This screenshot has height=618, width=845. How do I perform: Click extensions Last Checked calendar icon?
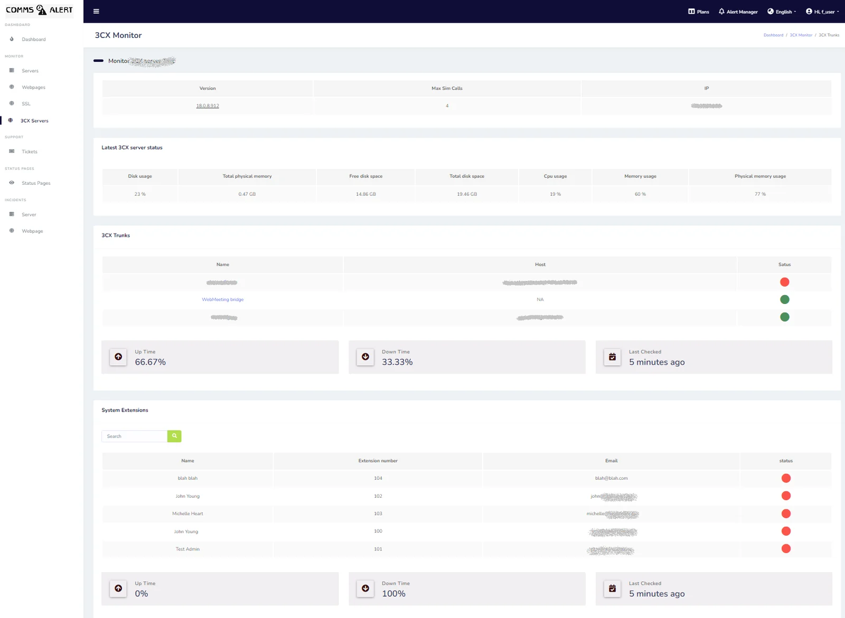pos(613,589)
